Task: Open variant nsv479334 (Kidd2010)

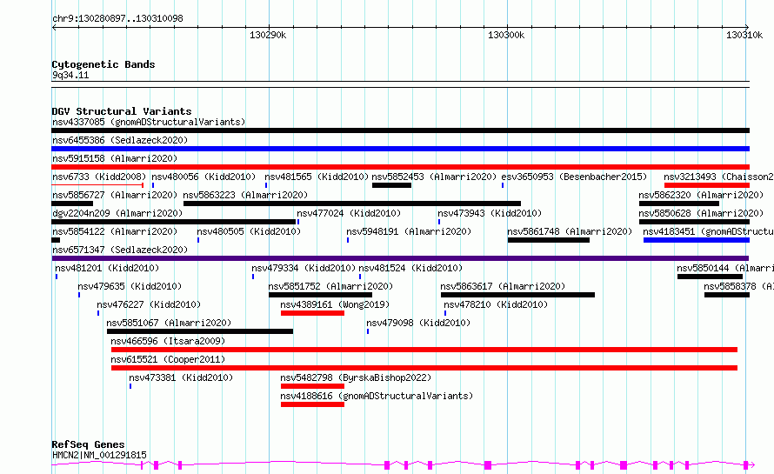Action: [x=304, y=268]
